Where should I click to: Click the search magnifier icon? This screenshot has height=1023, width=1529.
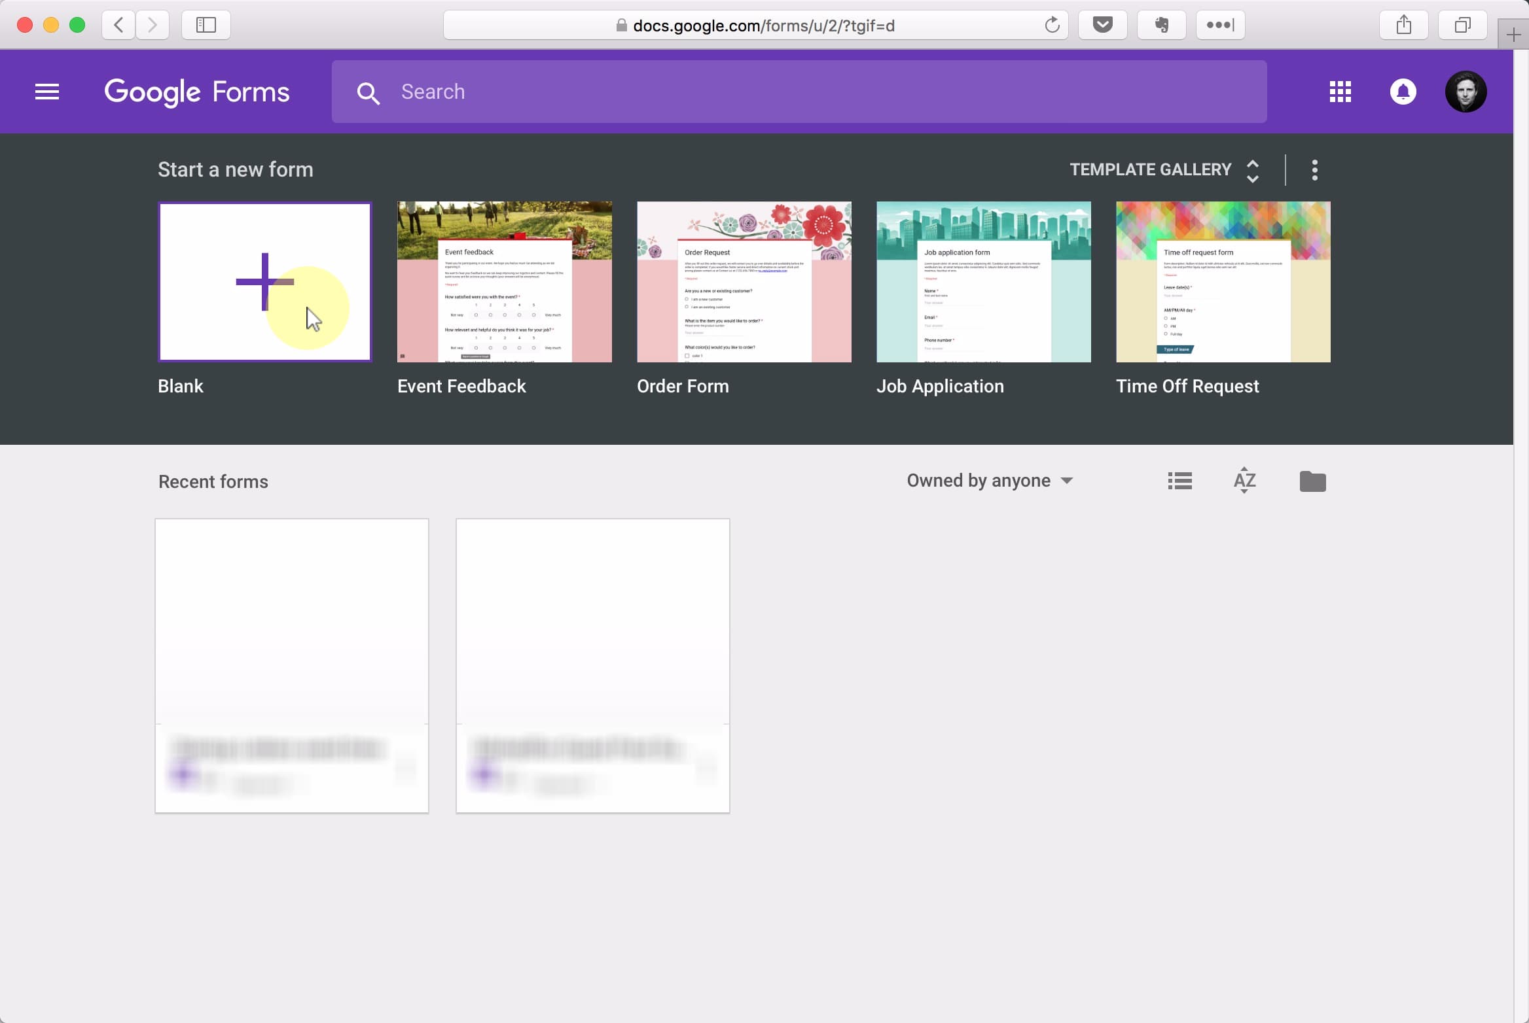pyautogui.click(x=368, y=93)
